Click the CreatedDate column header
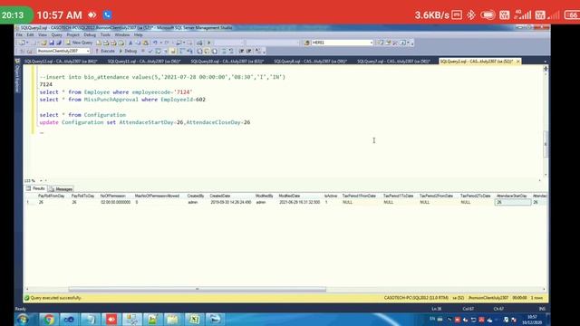This screenshot has height=326, width=580. tap(220, 196)
